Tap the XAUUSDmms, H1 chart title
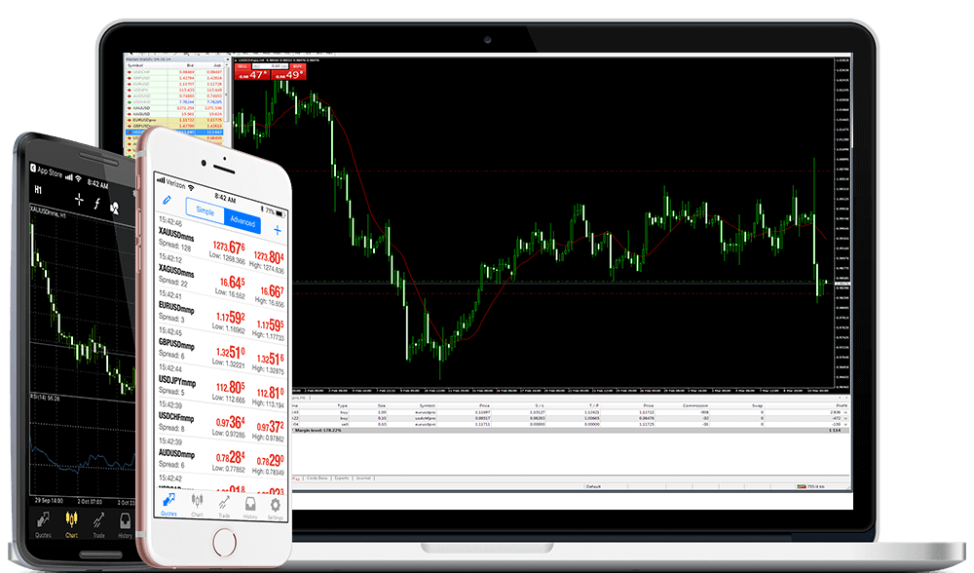Viewport: 974px width, 573px height. (48, 212)
